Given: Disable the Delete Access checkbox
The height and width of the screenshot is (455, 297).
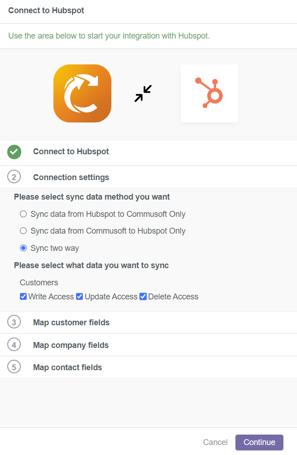Looking at the screenshot, I should tap(143, 297).
